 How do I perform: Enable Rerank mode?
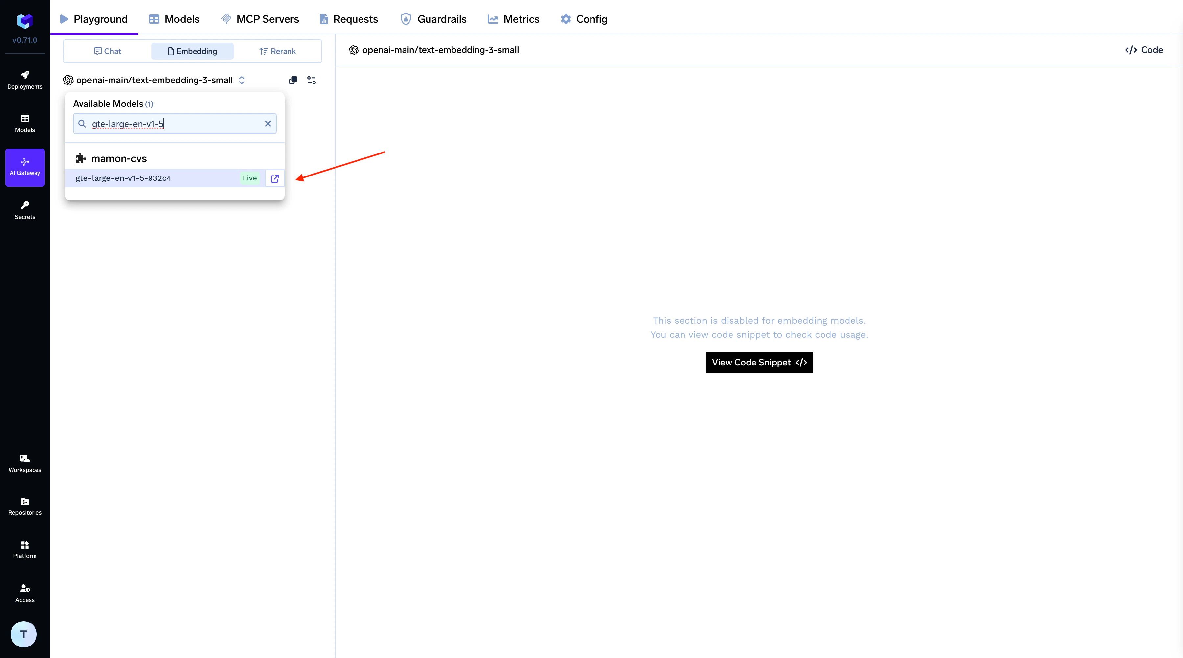pos(277,51)
